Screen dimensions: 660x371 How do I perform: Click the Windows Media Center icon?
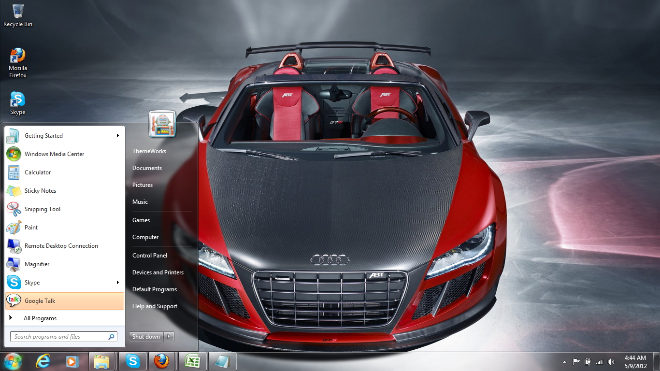[14, 154]
